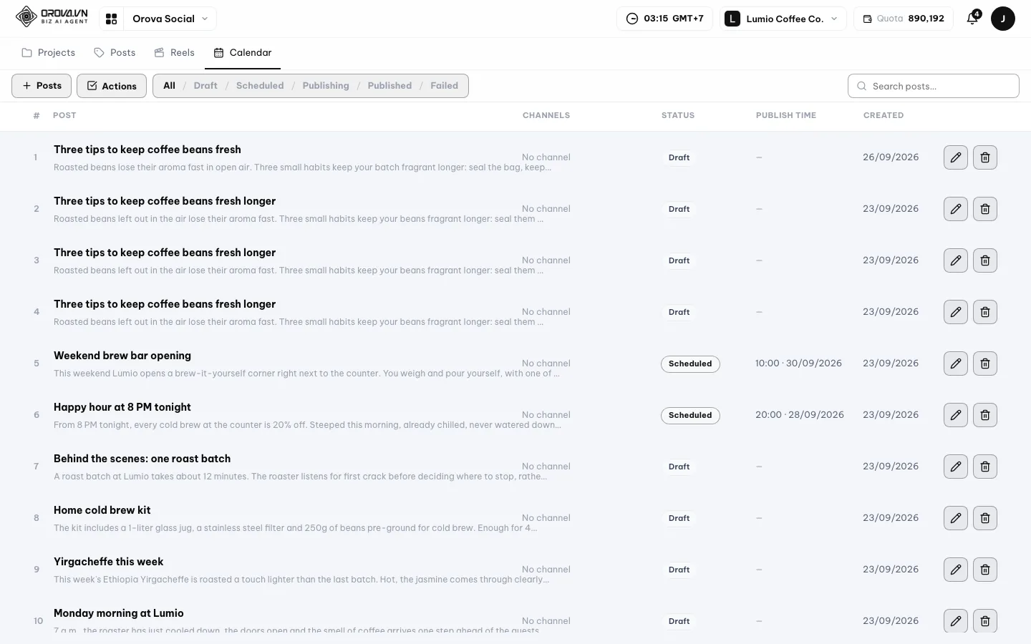Image resolution: width=1031 pixels, height=644 pixels.
Task: Click the Orova.vn logo
Action: (52, 16)
